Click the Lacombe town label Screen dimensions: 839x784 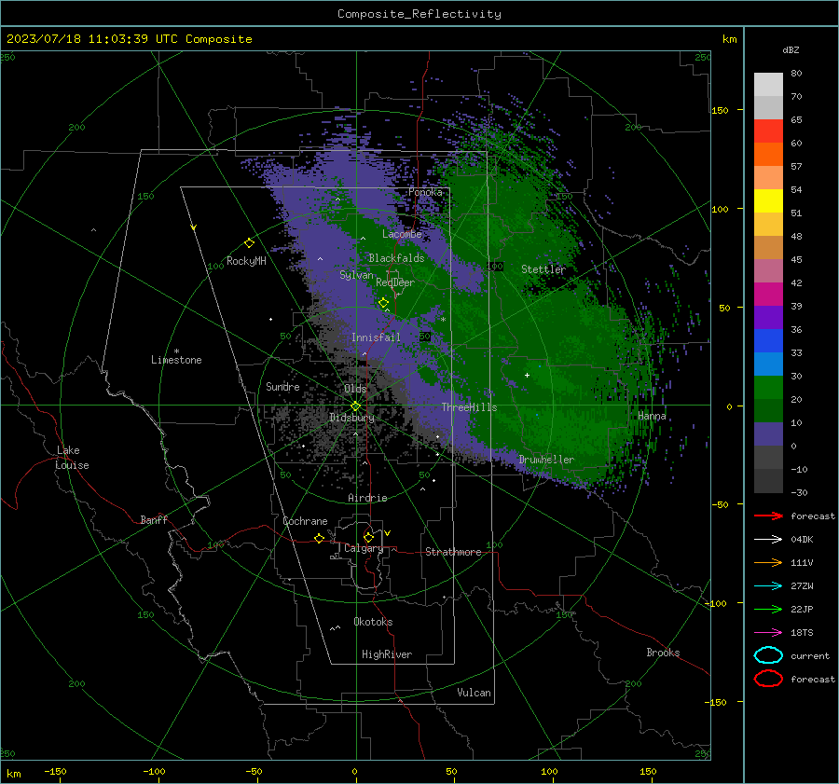click(x=402, y=234)
